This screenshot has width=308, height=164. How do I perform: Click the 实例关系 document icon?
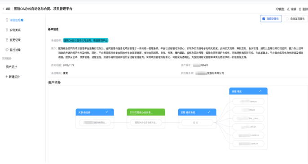7,30
